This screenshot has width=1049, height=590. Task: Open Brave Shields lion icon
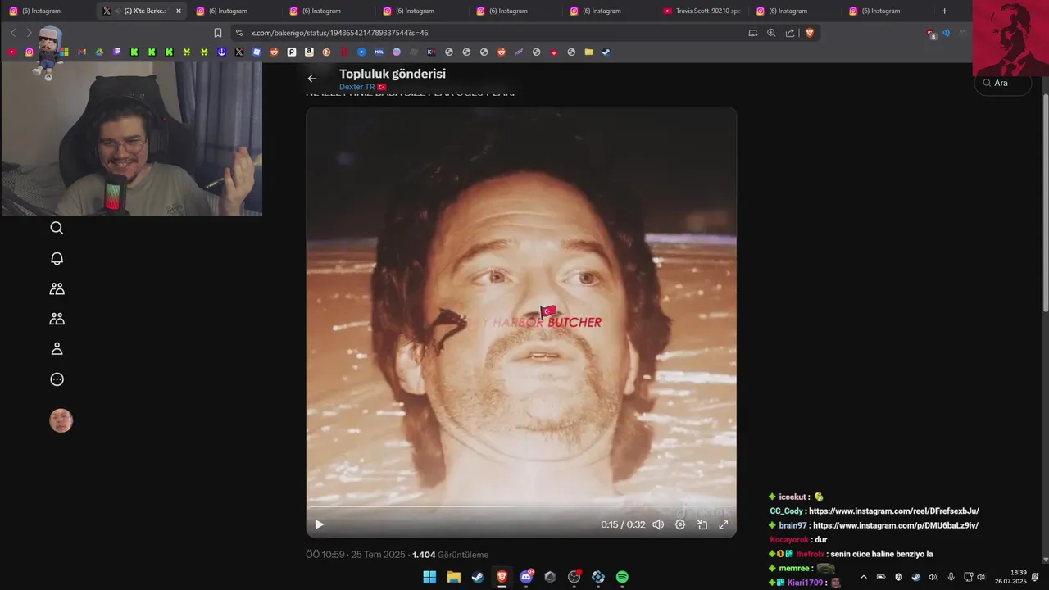tap(810, 33)
